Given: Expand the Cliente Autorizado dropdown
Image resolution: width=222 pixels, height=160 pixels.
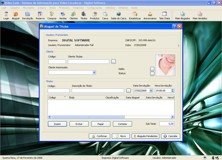Looking at the screenshot, I should [x=94, y=72].
